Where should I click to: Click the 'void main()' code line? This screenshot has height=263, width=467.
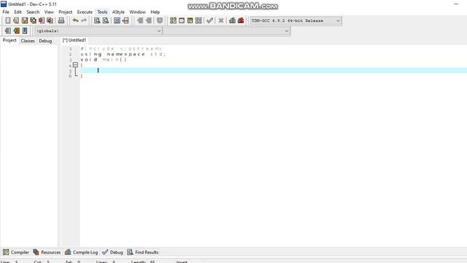pyautogui.click(x=104, y=60)
